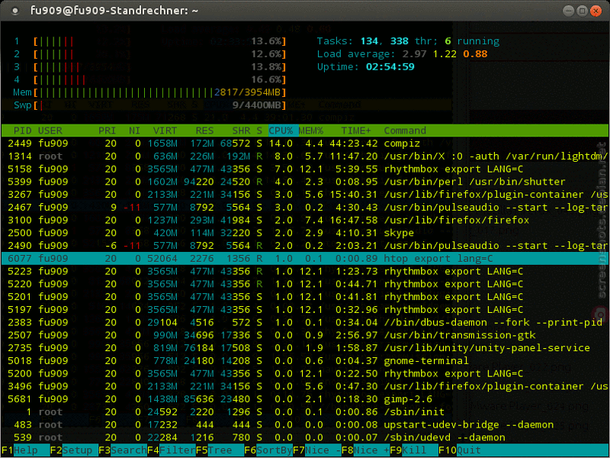
Task: Select the gnome-terminal process row
Action: point(305,360)
